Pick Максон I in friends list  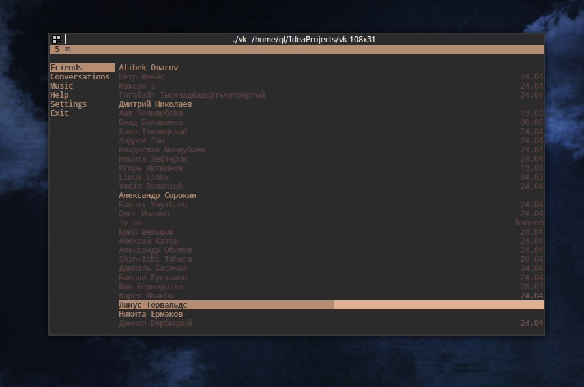(x=137, y=85)
